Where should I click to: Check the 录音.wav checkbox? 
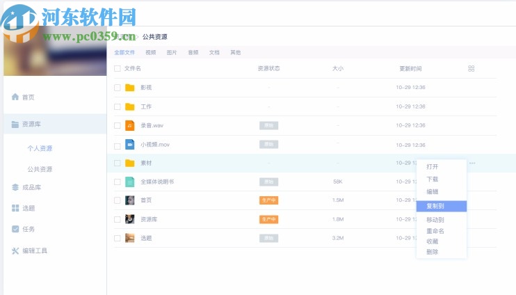[x=117, y=125]
